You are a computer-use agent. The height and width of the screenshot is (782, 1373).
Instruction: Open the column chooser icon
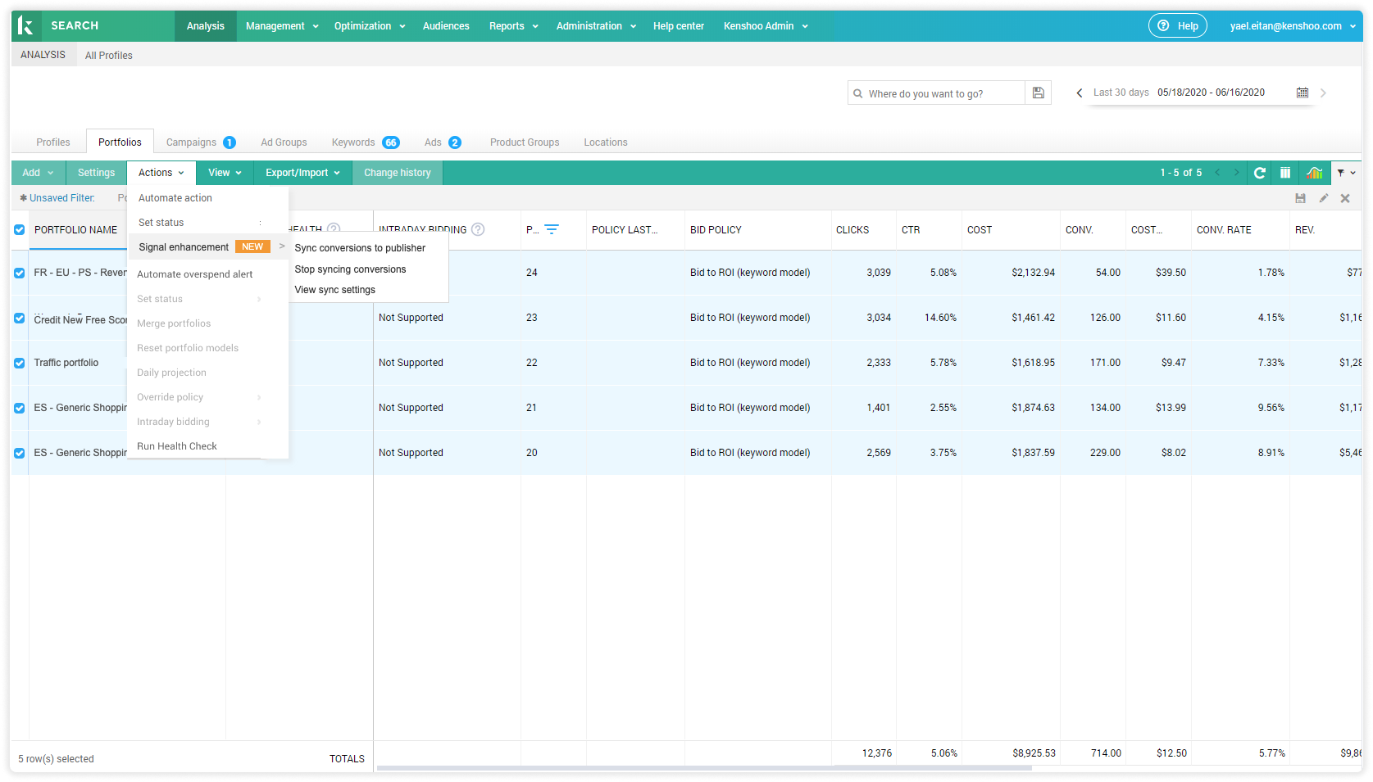pyautogui.click(x=1285, y=173)
